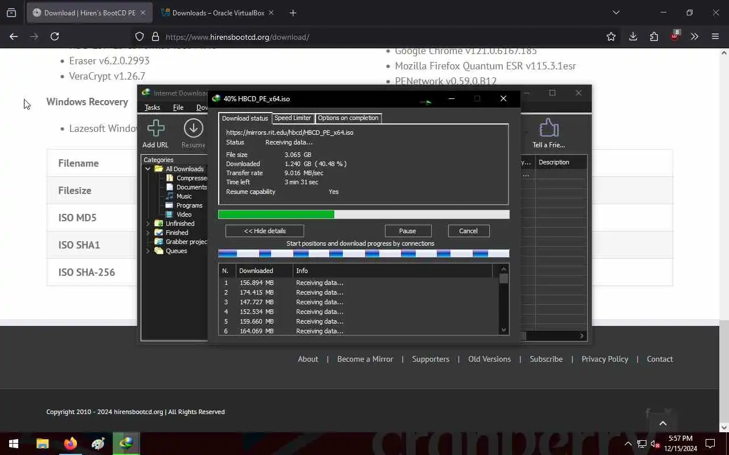Open the Windows Start menu
Viewport: 729px width, 455px height.
pos(14,444)
